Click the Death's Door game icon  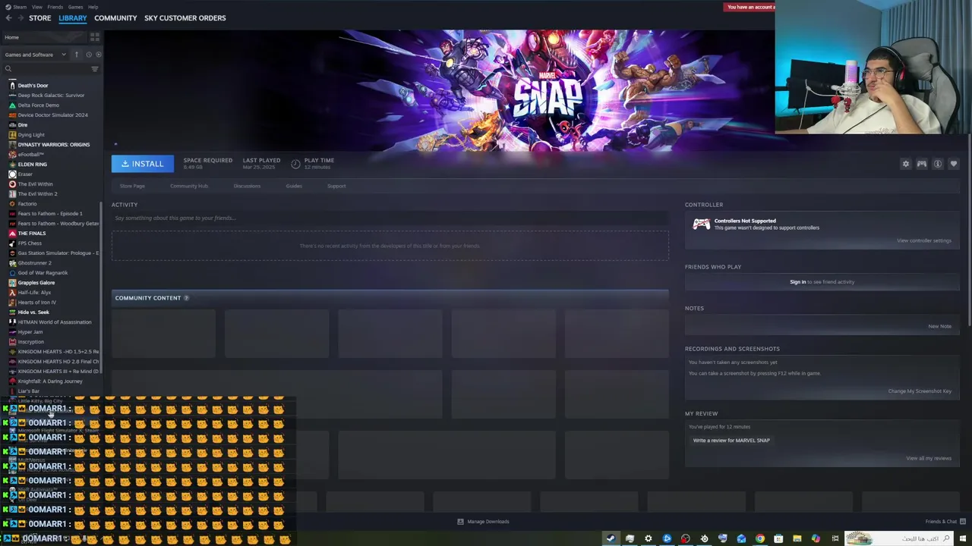tap(12, 86)
